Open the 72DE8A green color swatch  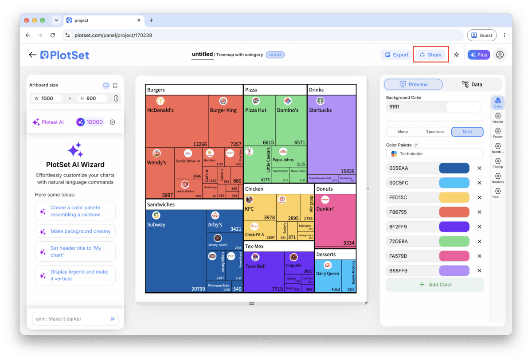[454, 241]
